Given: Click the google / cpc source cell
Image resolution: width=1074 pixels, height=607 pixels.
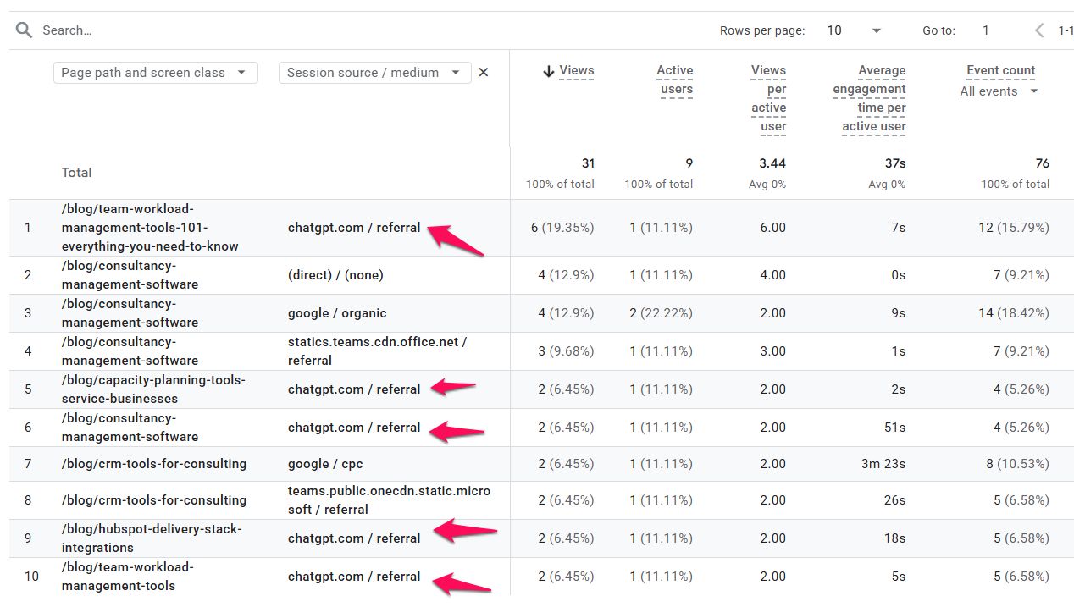Looking at the screenshot, I should coord(325,464).
